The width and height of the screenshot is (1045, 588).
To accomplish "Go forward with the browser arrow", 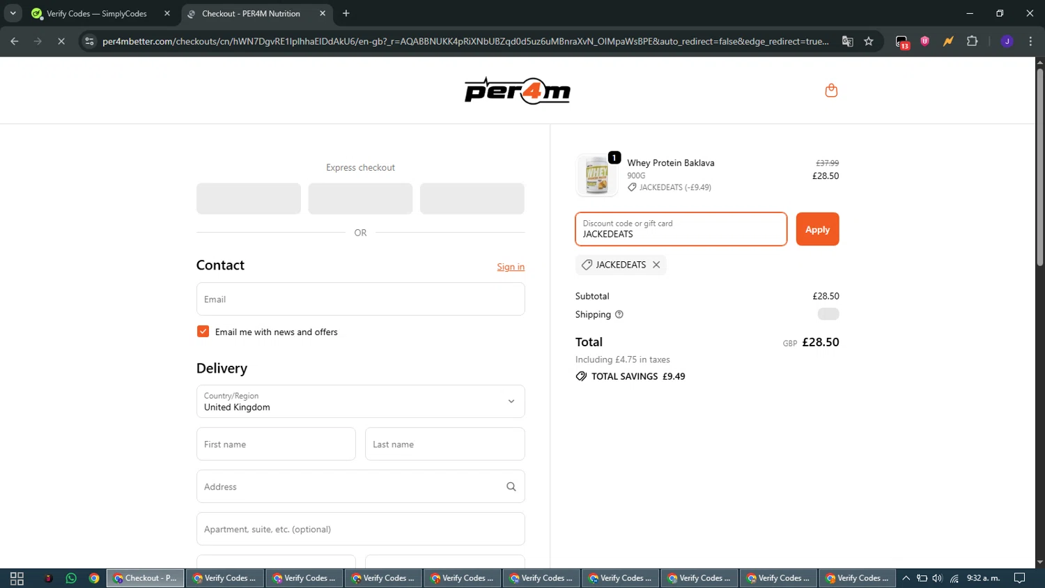I will [x=38, y=42].
